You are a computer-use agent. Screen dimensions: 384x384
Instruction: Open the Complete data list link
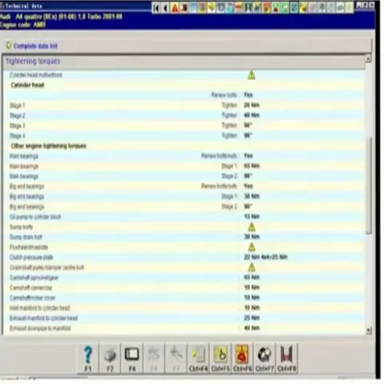(x=35, y=46)
